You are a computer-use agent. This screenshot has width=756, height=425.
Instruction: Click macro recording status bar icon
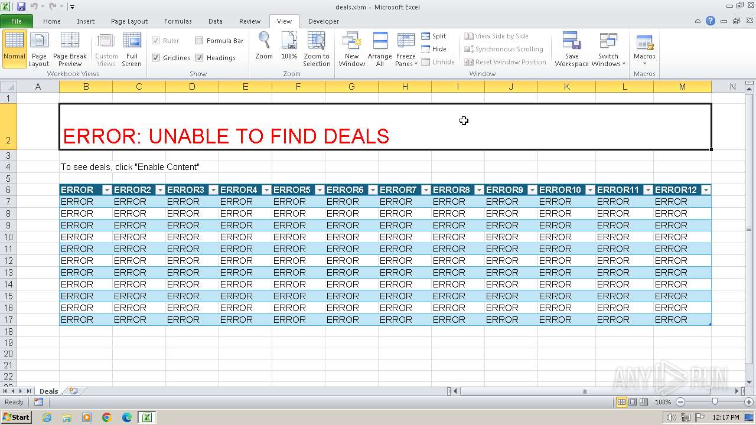point(38,402)
